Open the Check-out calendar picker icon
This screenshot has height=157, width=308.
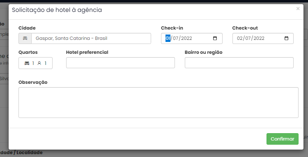point(286,38)
